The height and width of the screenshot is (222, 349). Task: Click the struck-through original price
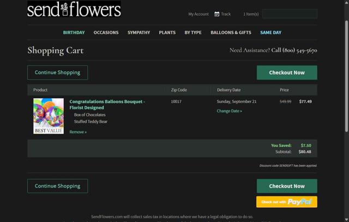[285, 101]
